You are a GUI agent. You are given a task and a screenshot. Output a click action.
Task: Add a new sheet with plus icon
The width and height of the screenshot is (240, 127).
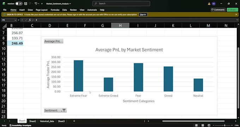[x=74, y=121]
